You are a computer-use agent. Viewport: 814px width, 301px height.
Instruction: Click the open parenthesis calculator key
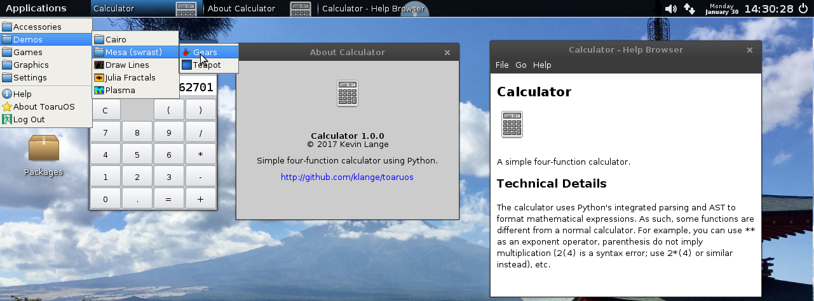point(169,110)
